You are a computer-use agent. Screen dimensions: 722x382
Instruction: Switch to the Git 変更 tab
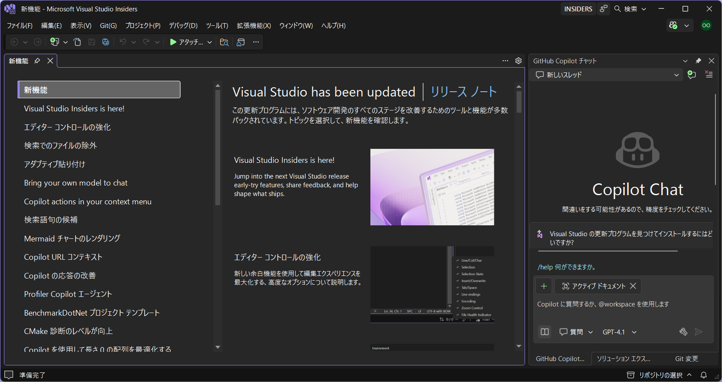point(687,358)
